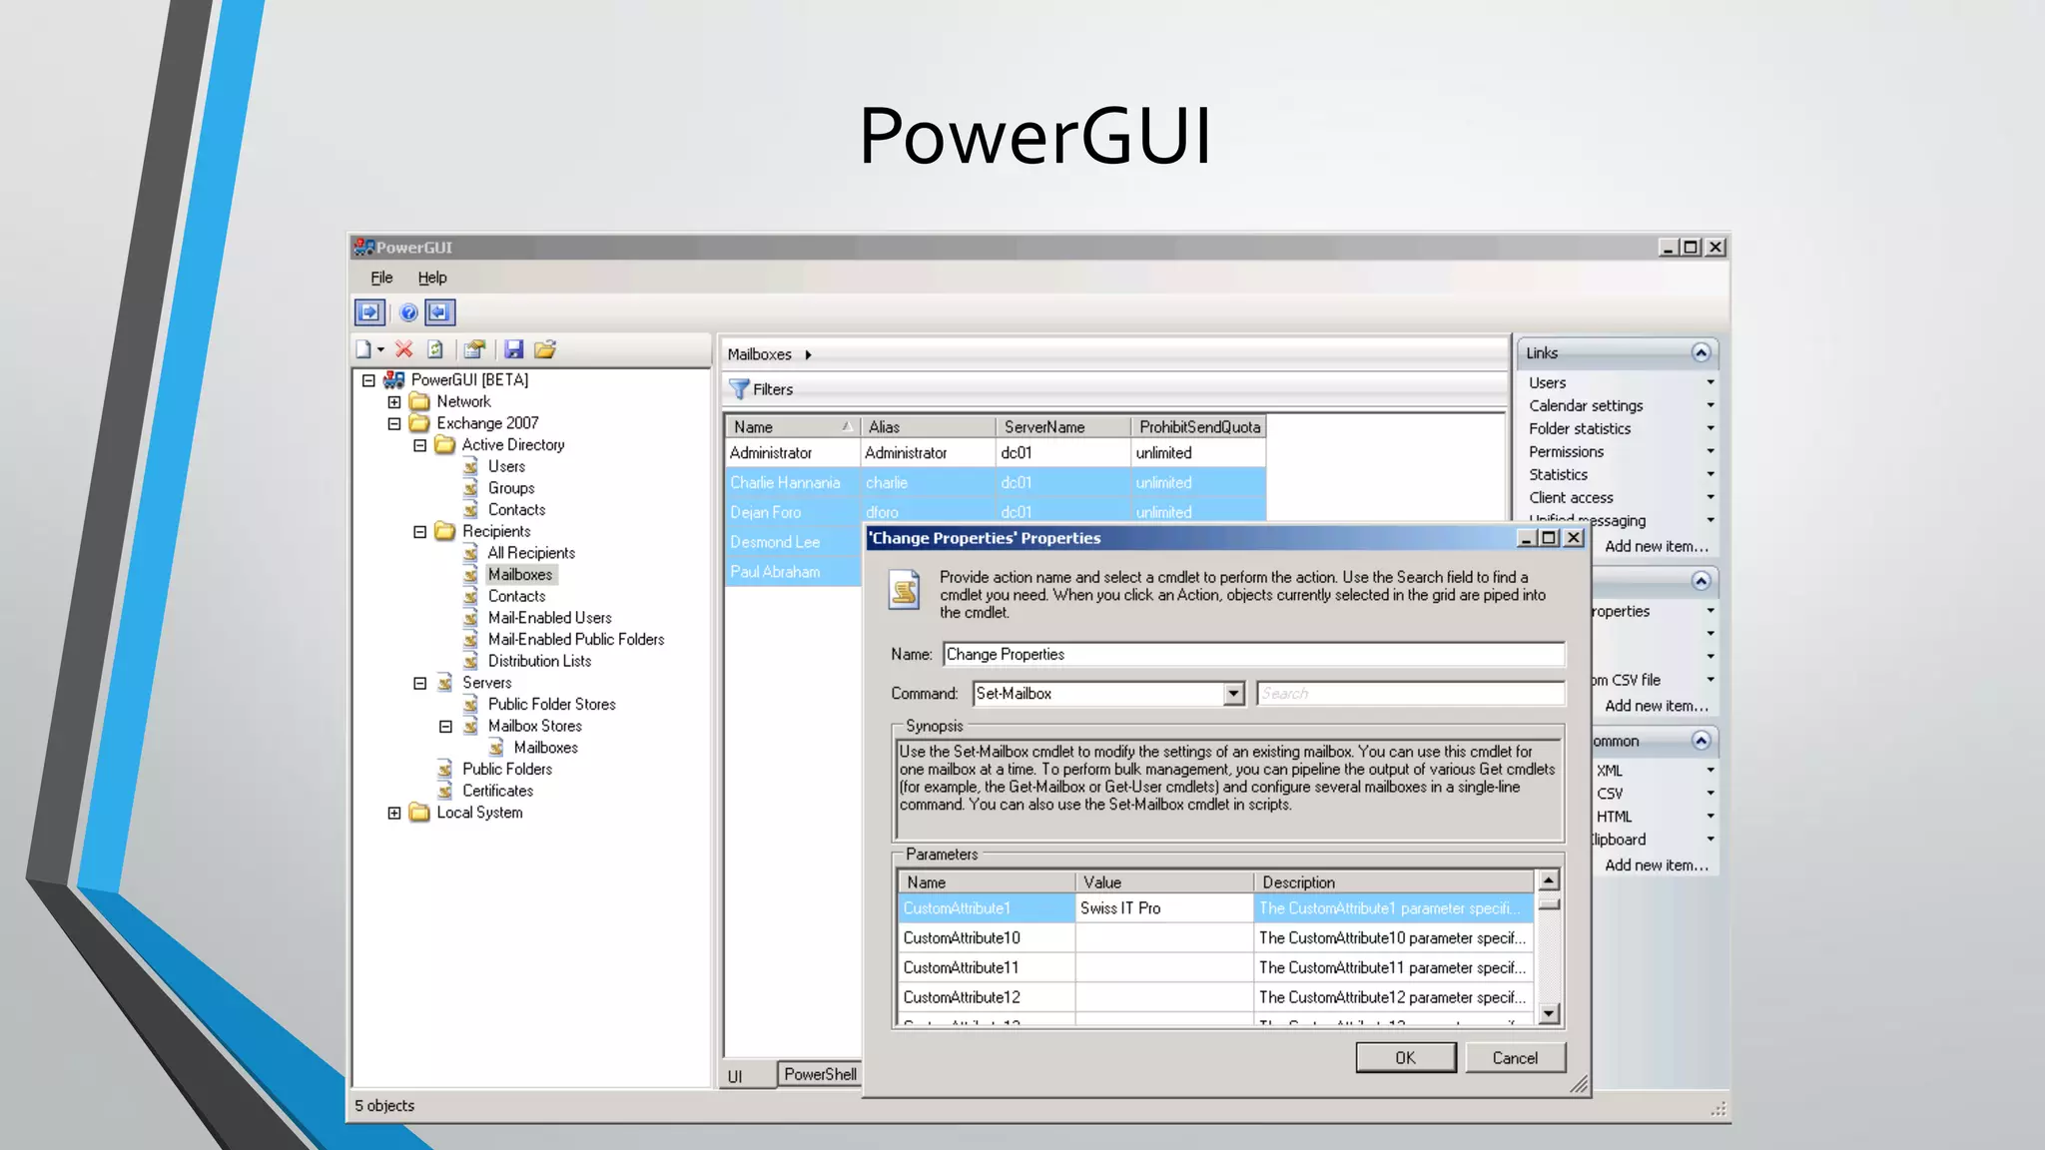Click the left-arrow pane toggle toolbar icon
This screenshot has width=2045, height=1150.
pos(439,312)
